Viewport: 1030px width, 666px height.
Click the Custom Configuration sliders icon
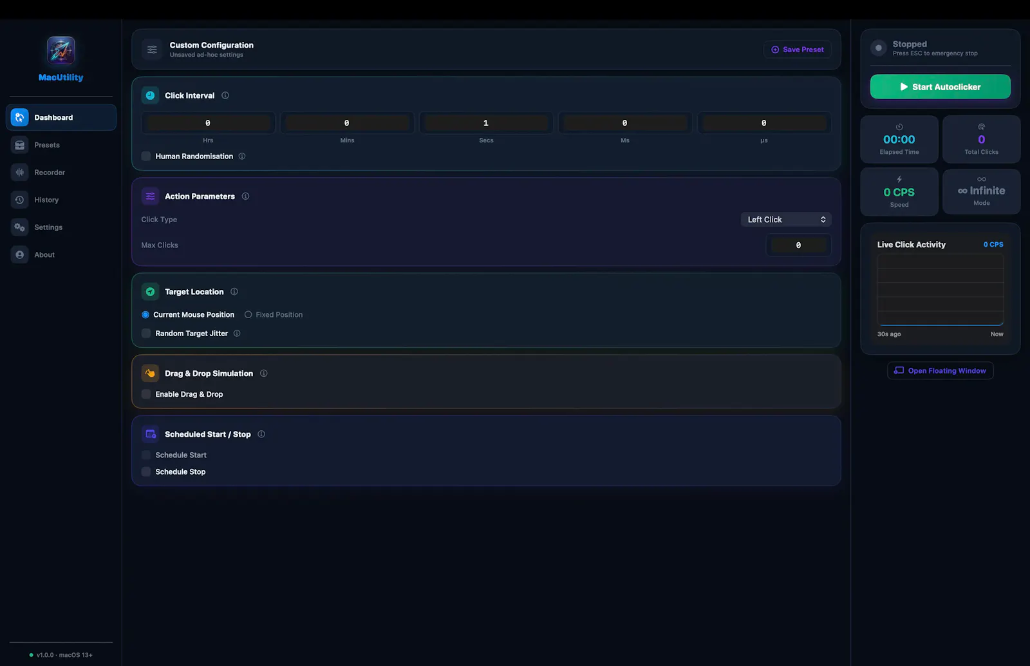[152, 50]
